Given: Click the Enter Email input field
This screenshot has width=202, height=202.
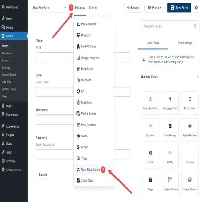Looking at the screenshot, I should (55, 92).
